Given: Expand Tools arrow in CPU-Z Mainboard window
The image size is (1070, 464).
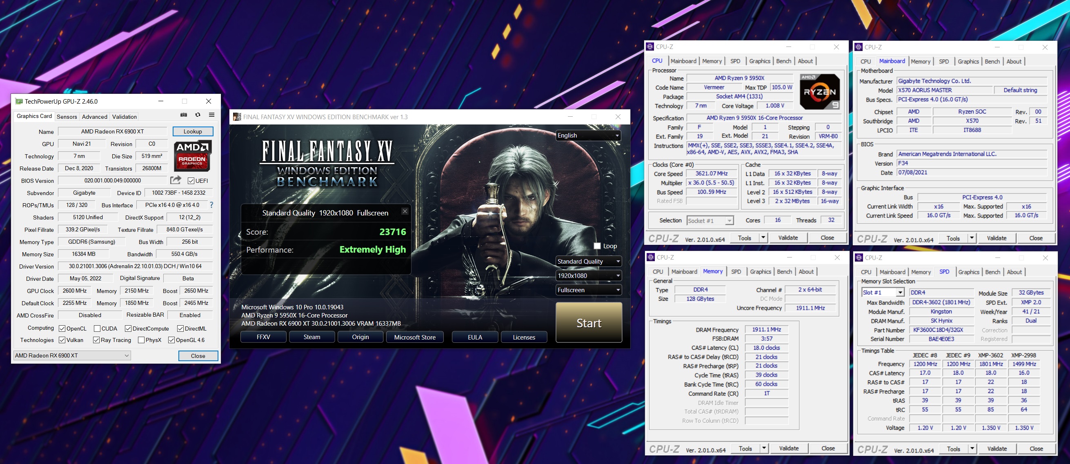Looking at the screenshot, I should click(972, 238).
